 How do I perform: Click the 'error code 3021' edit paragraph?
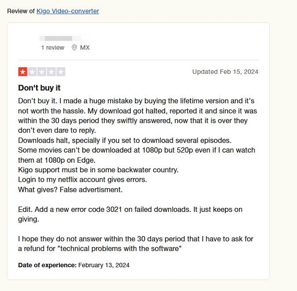(x=130, y=214)
